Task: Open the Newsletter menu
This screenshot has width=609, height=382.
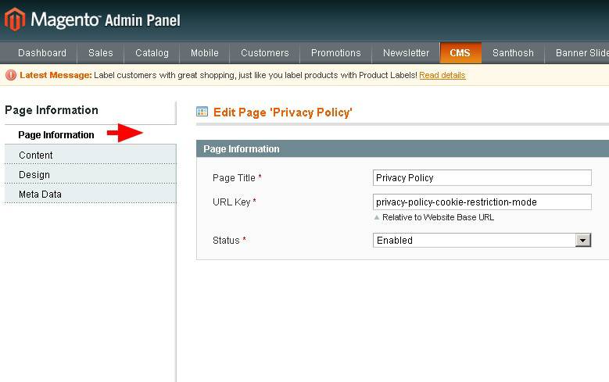Action: 406,53
